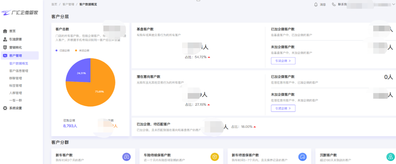
Task: Open 系统设置 from the sidebar
Action: (15, 108)
